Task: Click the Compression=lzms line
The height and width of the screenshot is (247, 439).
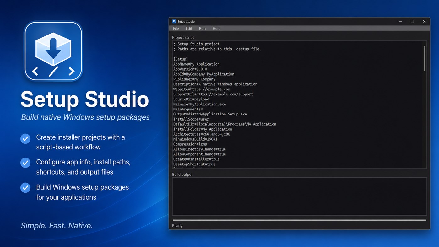Action: 190,144
